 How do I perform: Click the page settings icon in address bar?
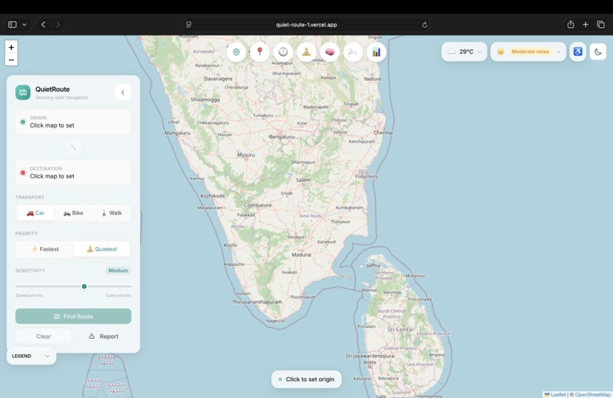click(x=189, y=24)
